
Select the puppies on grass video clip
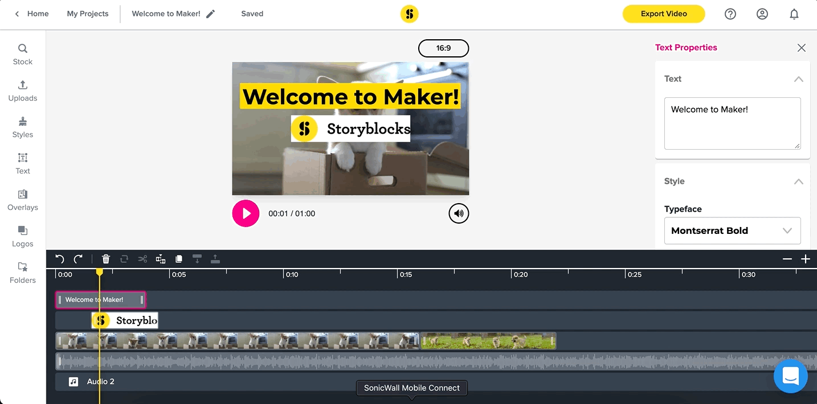pos(488,341)
